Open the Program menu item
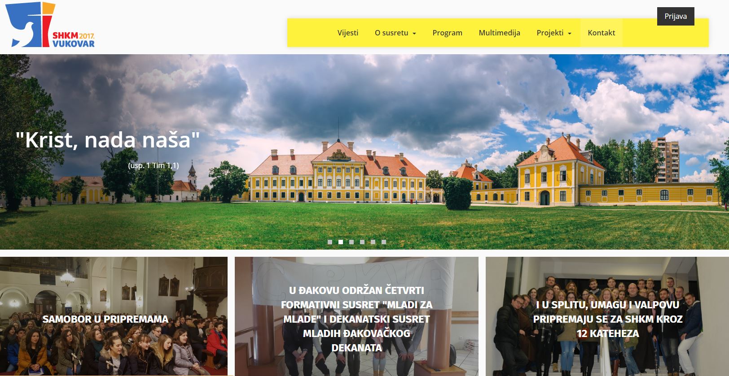This screenshot has width=729, height=376. 447,33
